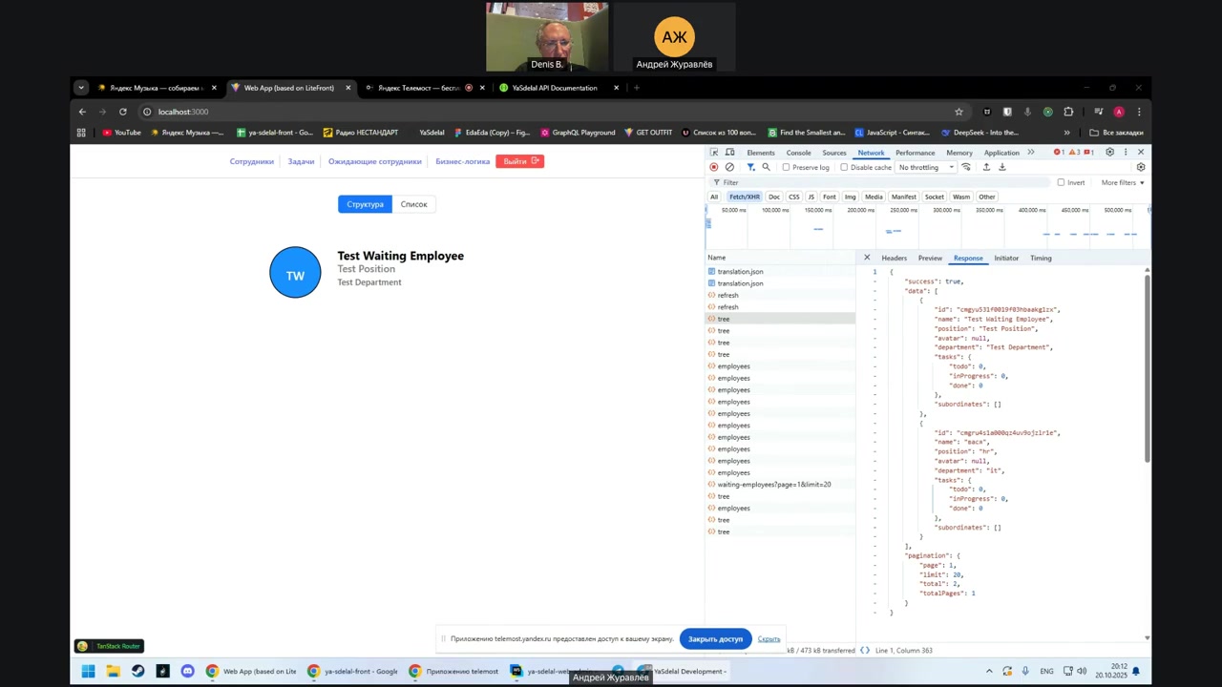Screen dimensions: 1222x687
Task: Expand the More filters dropdown
Action: 1122,182
